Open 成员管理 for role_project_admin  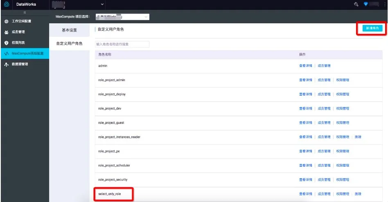pos(324,80)
